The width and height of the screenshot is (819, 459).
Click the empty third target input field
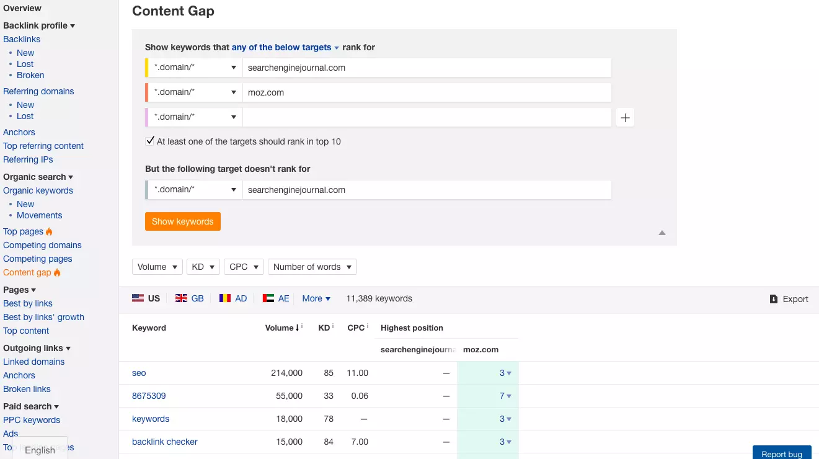427,117
